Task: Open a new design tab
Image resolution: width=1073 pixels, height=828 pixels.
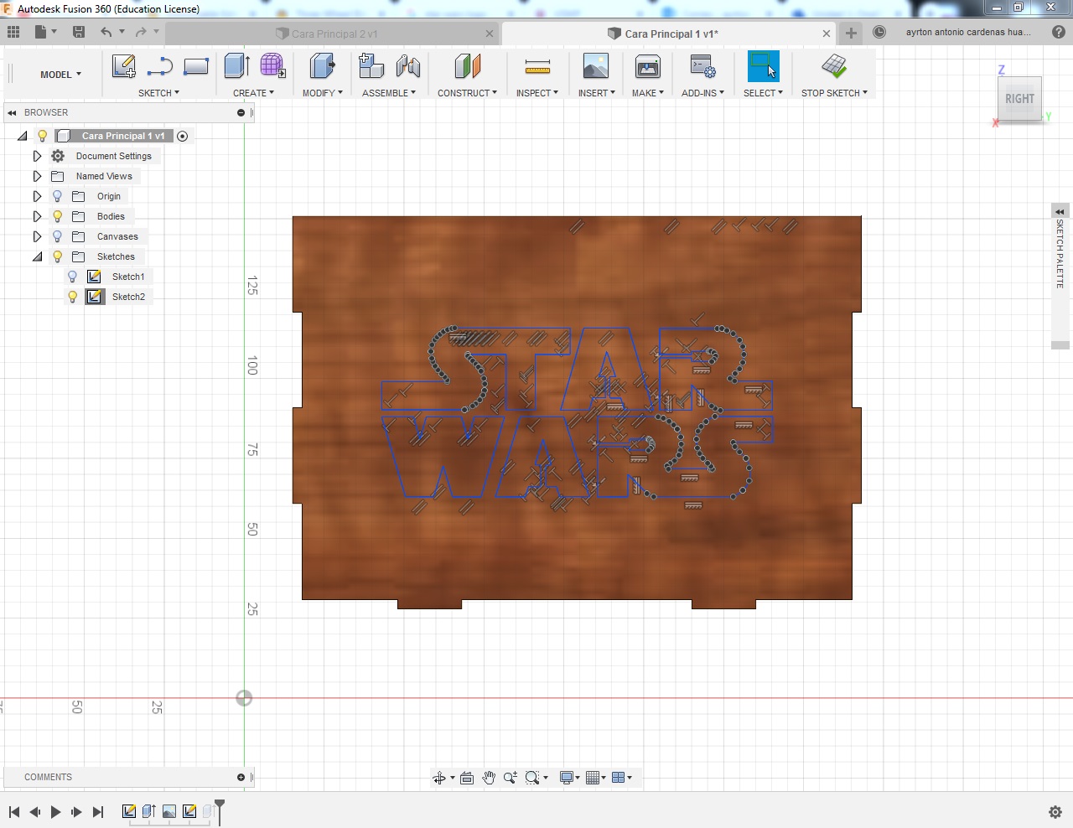Action: pyautogui.click(x=851, y=33)
